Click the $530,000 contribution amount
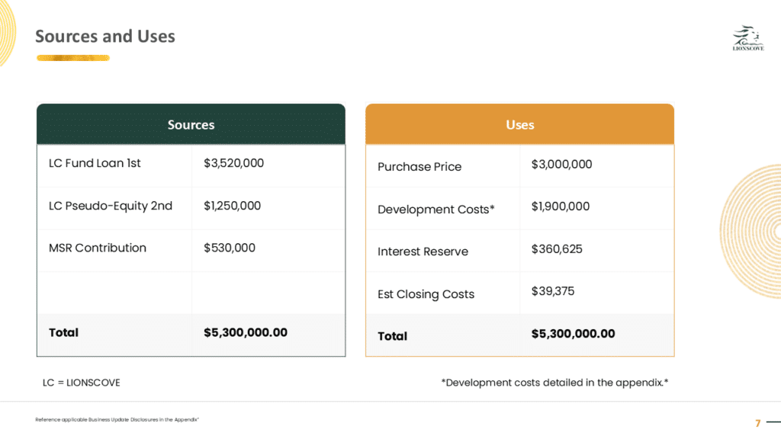 pyautogui.click(x=229, y=248)
